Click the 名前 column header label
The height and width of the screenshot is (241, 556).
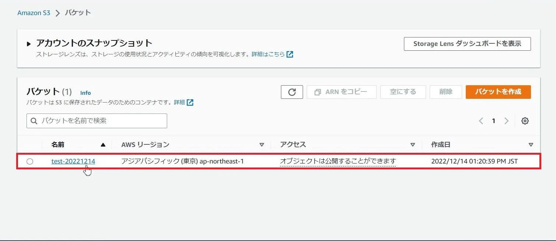(x=58, y=145)
